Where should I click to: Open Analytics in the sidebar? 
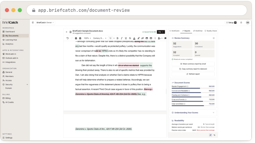click(x=16, y=44)
